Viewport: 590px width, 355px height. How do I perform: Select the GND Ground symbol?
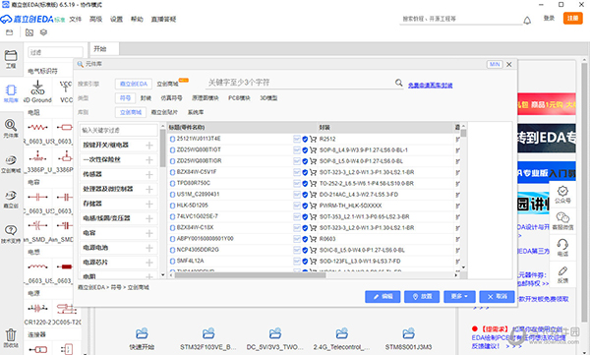37,91
